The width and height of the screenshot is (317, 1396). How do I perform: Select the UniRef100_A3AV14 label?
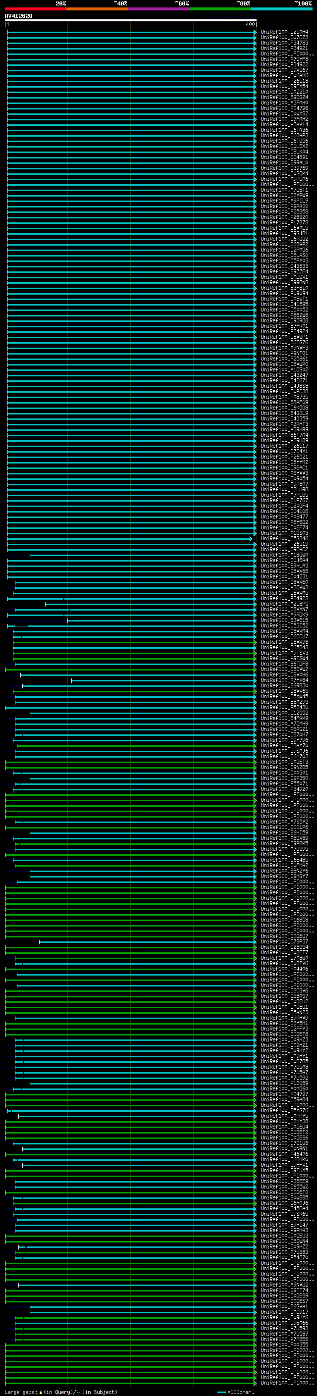click(284, 125)
